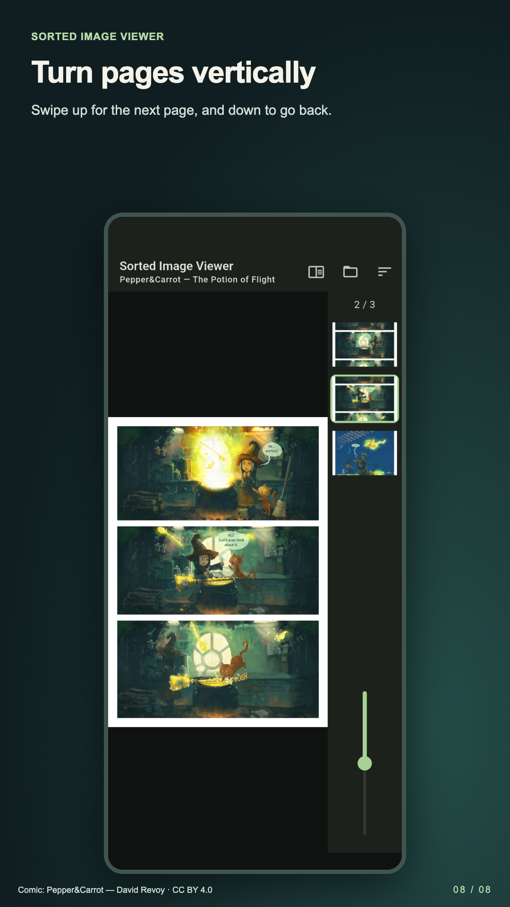510x907 pixels.
Task: Click the slide counter '08 / 08'
Action: point(472,890)
